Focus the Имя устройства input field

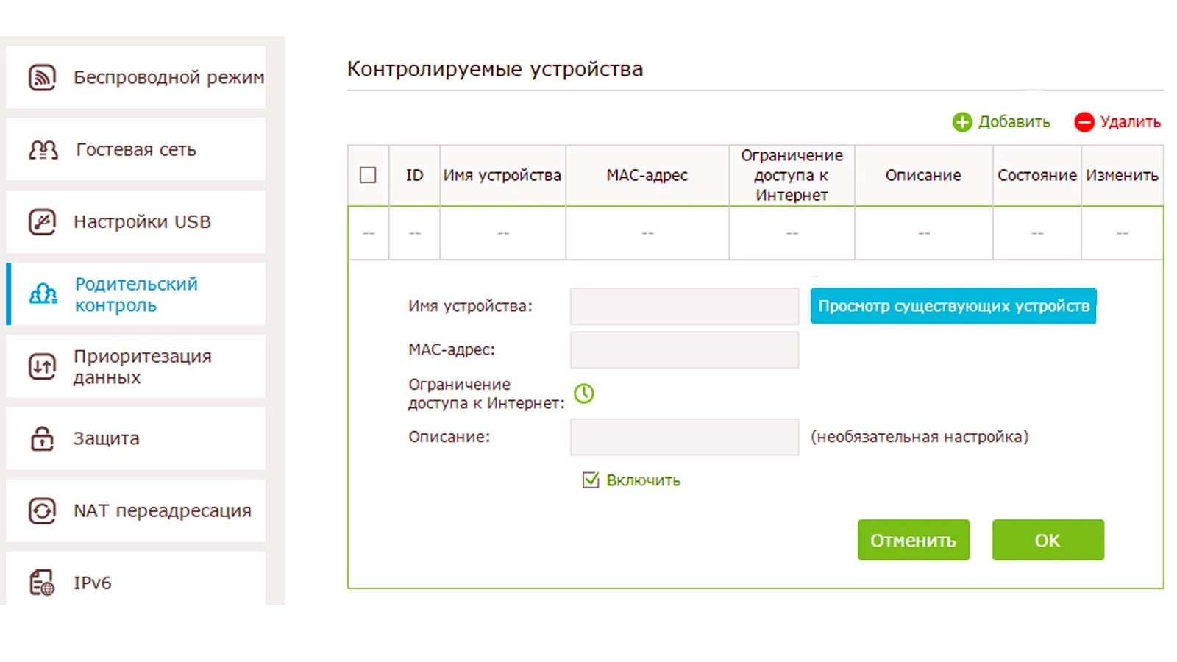pos(684,306)
